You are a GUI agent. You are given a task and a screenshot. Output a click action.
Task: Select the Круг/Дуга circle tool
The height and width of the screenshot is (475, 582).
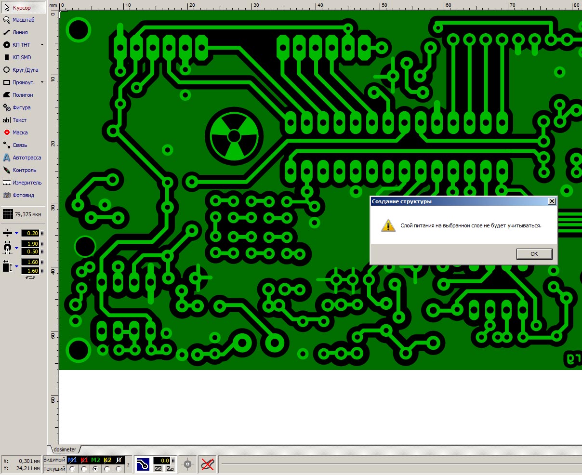[x=20, y=70]
